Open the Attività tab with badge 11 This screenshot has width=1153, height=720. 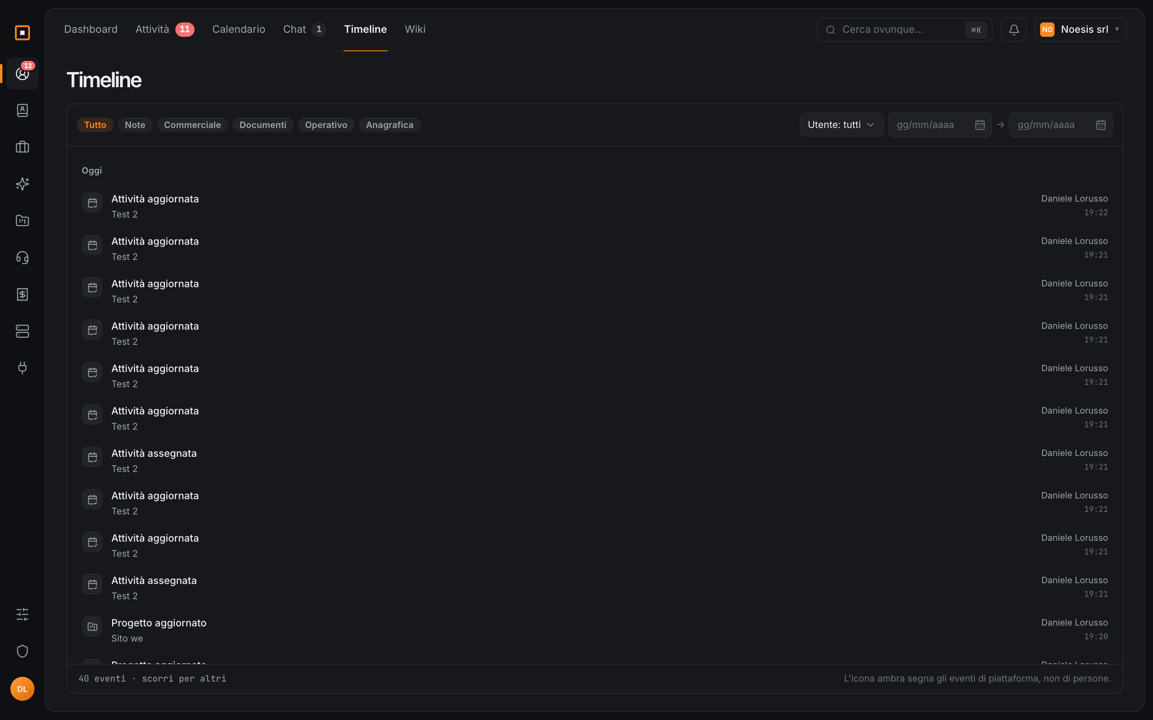click(165, 30)
